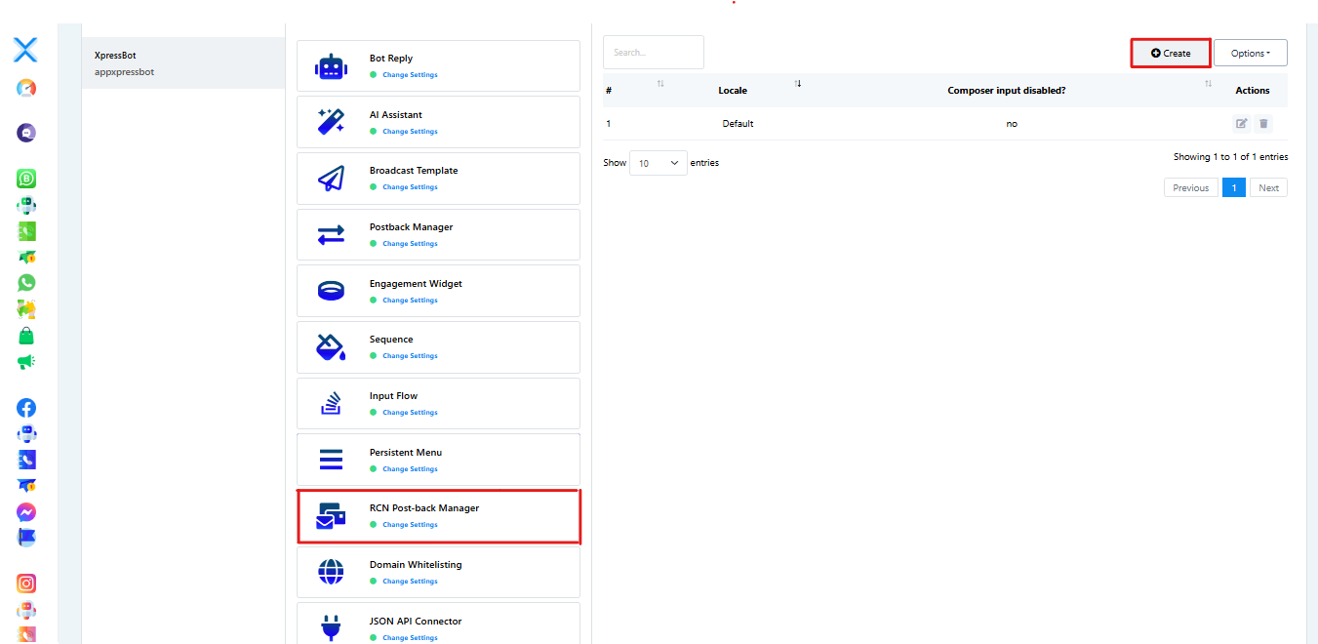Select the RCN Post-back Manager menu item
Screen dimensions: 1318x644
click(x=438, y=516)
